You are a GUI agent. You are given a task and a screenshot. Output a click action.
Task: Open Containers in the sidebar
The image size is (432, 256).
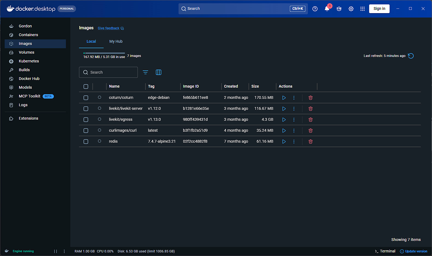tap(35, 35)
